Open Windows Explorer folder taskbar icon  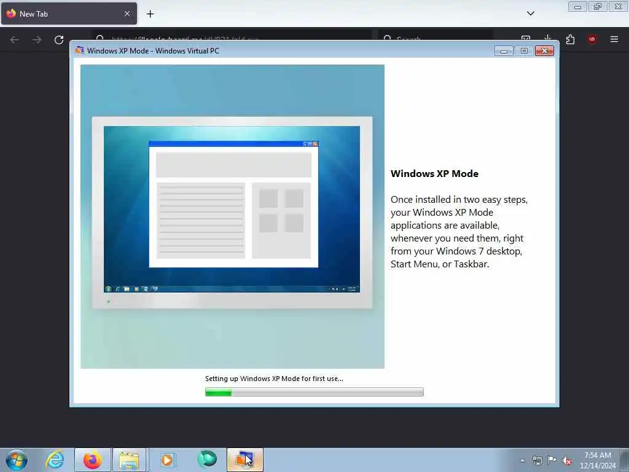[x=129, y=460]
